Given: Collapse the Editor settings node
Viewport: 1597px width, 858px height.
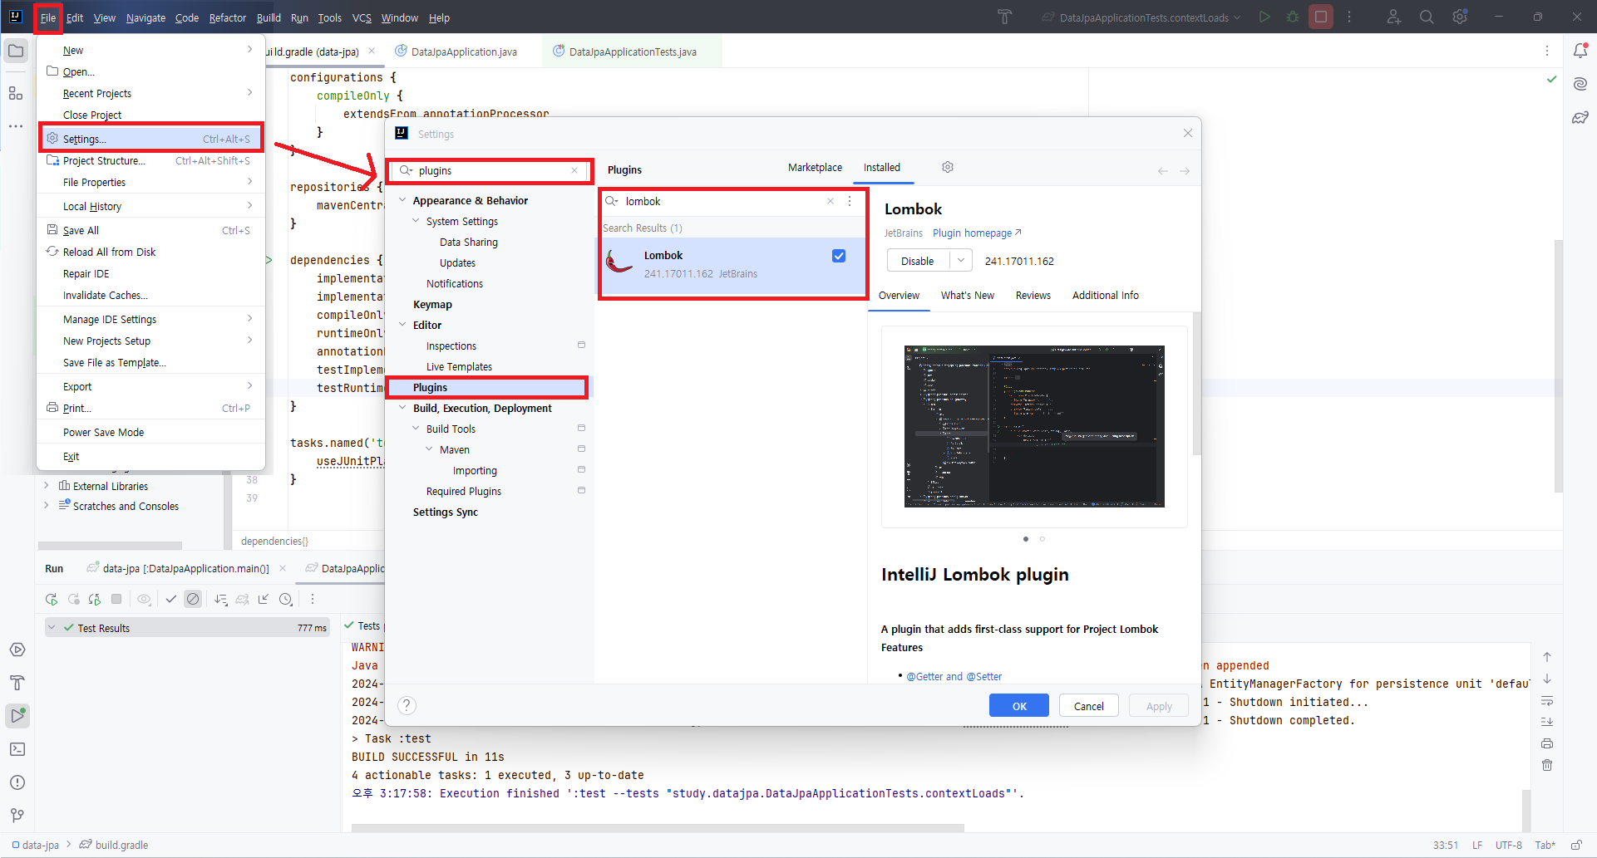Looking at the screenshot, I should [403, 325].
